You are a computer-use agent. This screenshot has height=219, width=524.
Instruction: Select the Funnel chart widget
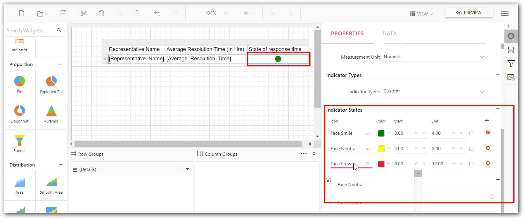click(20, 144)
